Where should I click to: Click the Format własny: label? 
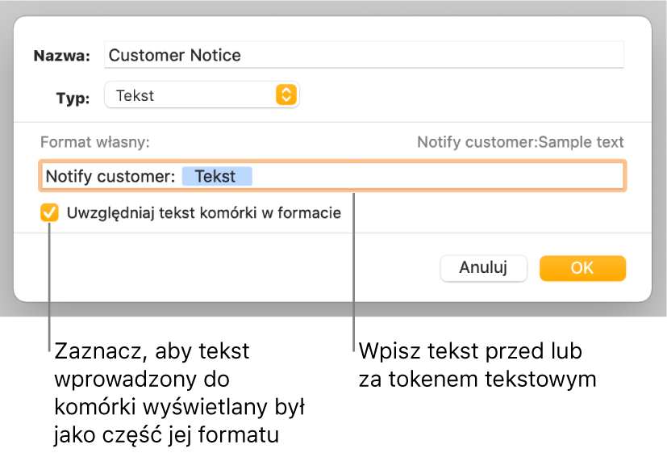(x=95, y=142)
